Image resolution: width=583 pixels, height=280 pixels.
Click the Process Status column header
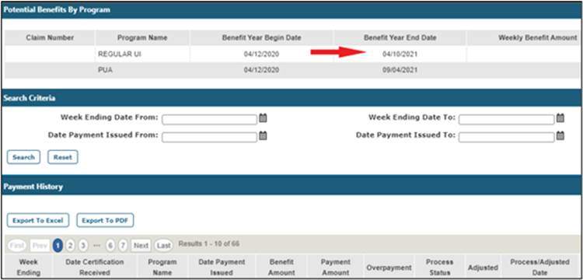[x=439, y=268]
